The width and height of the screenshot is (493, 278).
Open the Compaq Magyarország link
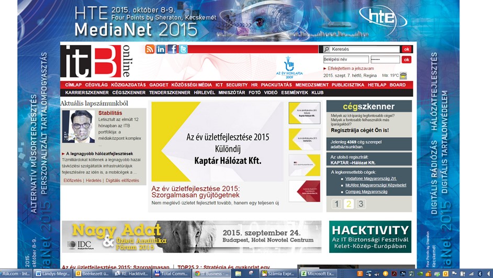click(x=366, y=192)
